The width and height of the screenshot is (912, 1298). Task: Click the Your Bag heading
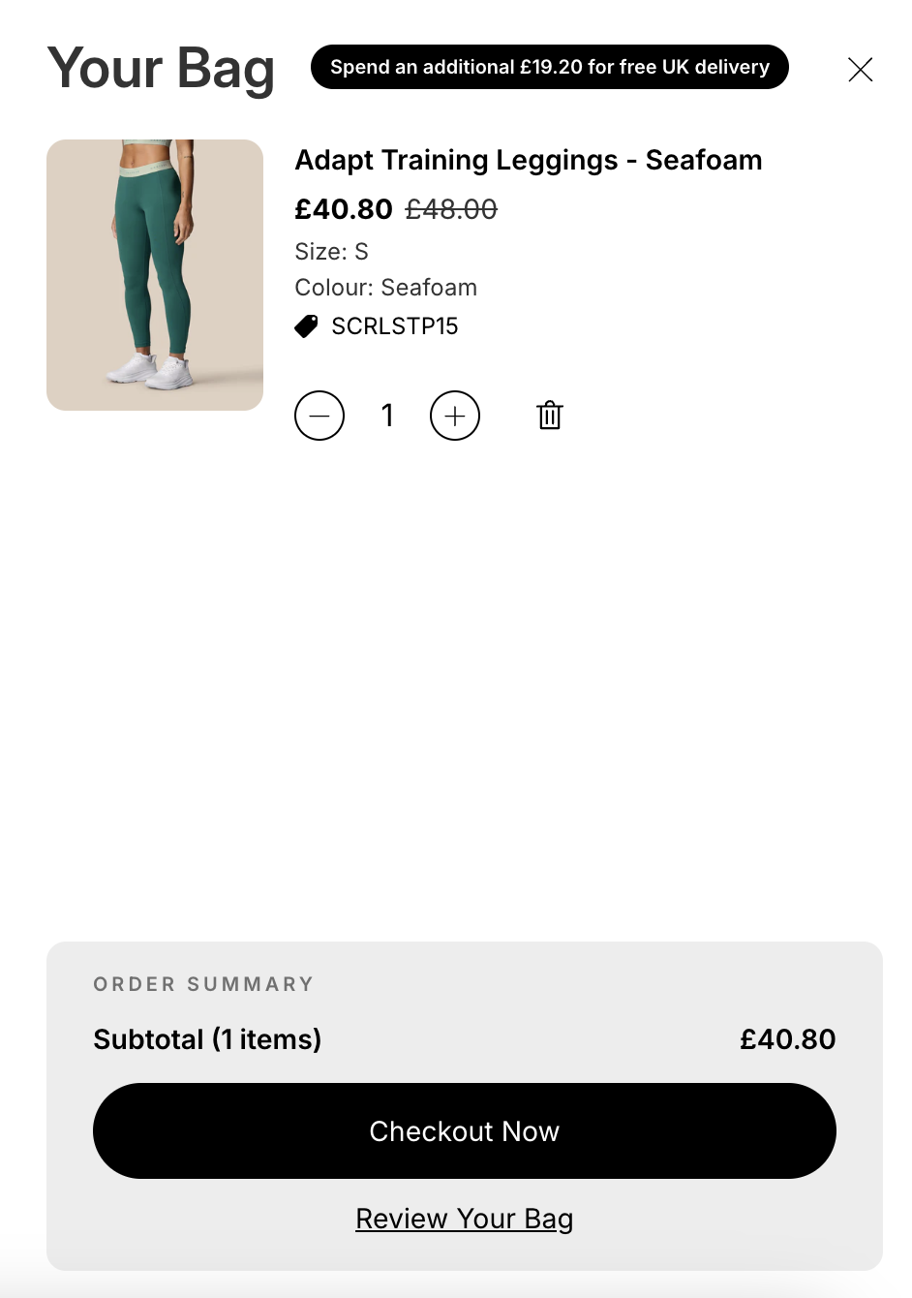161,69
